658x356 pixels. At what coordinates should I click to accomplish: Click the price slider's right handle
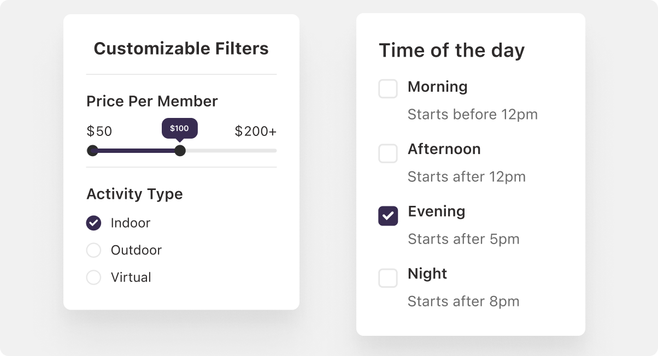[x=180, y=151]
